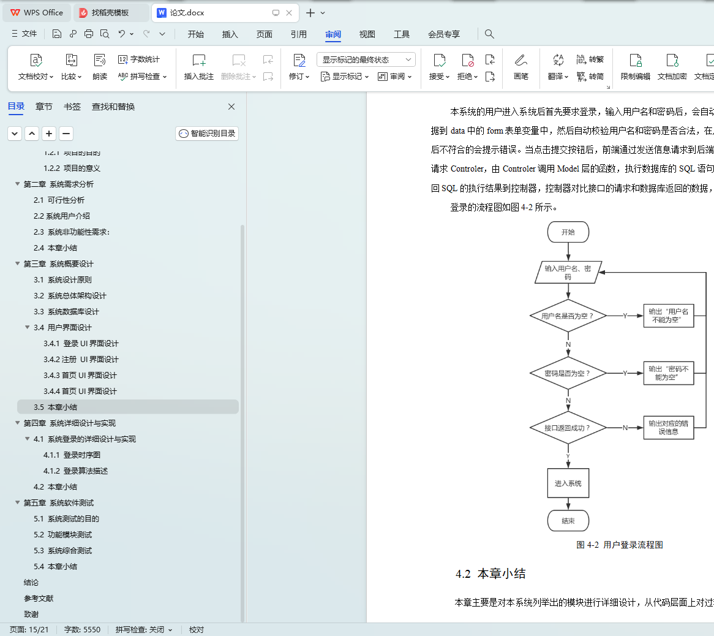Open 文档校对 tool
Viewport: 714px width, 636px height.
36,67
